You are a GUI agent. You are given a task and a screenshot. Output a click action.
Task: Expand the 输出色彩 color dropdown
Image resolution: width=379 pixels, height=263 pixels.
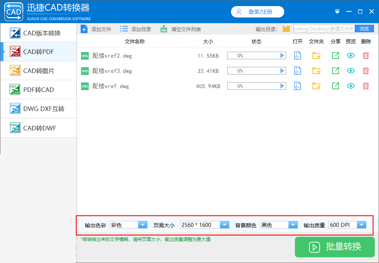(x=143, y=225)
